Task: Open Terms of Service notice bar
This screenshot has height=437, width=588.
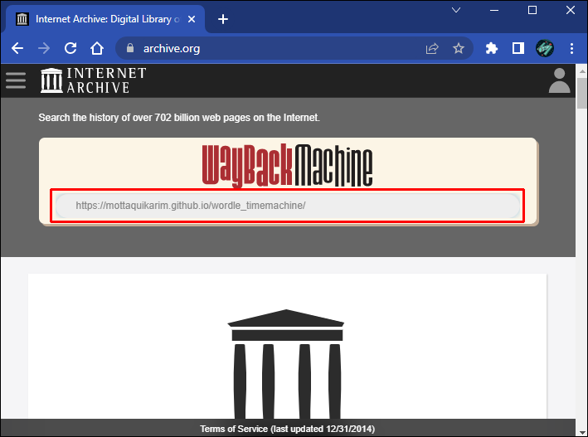Action: (x=287, y=429)
